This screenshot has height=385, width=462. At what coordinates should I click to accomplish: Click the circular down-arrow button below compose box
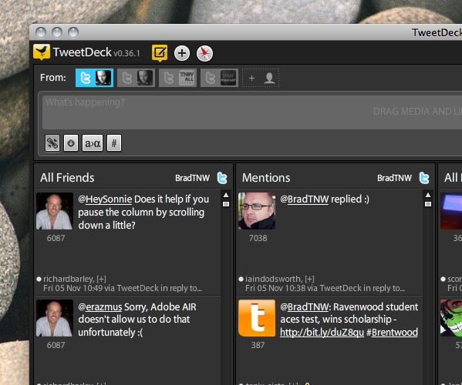(x=71, y=143)
